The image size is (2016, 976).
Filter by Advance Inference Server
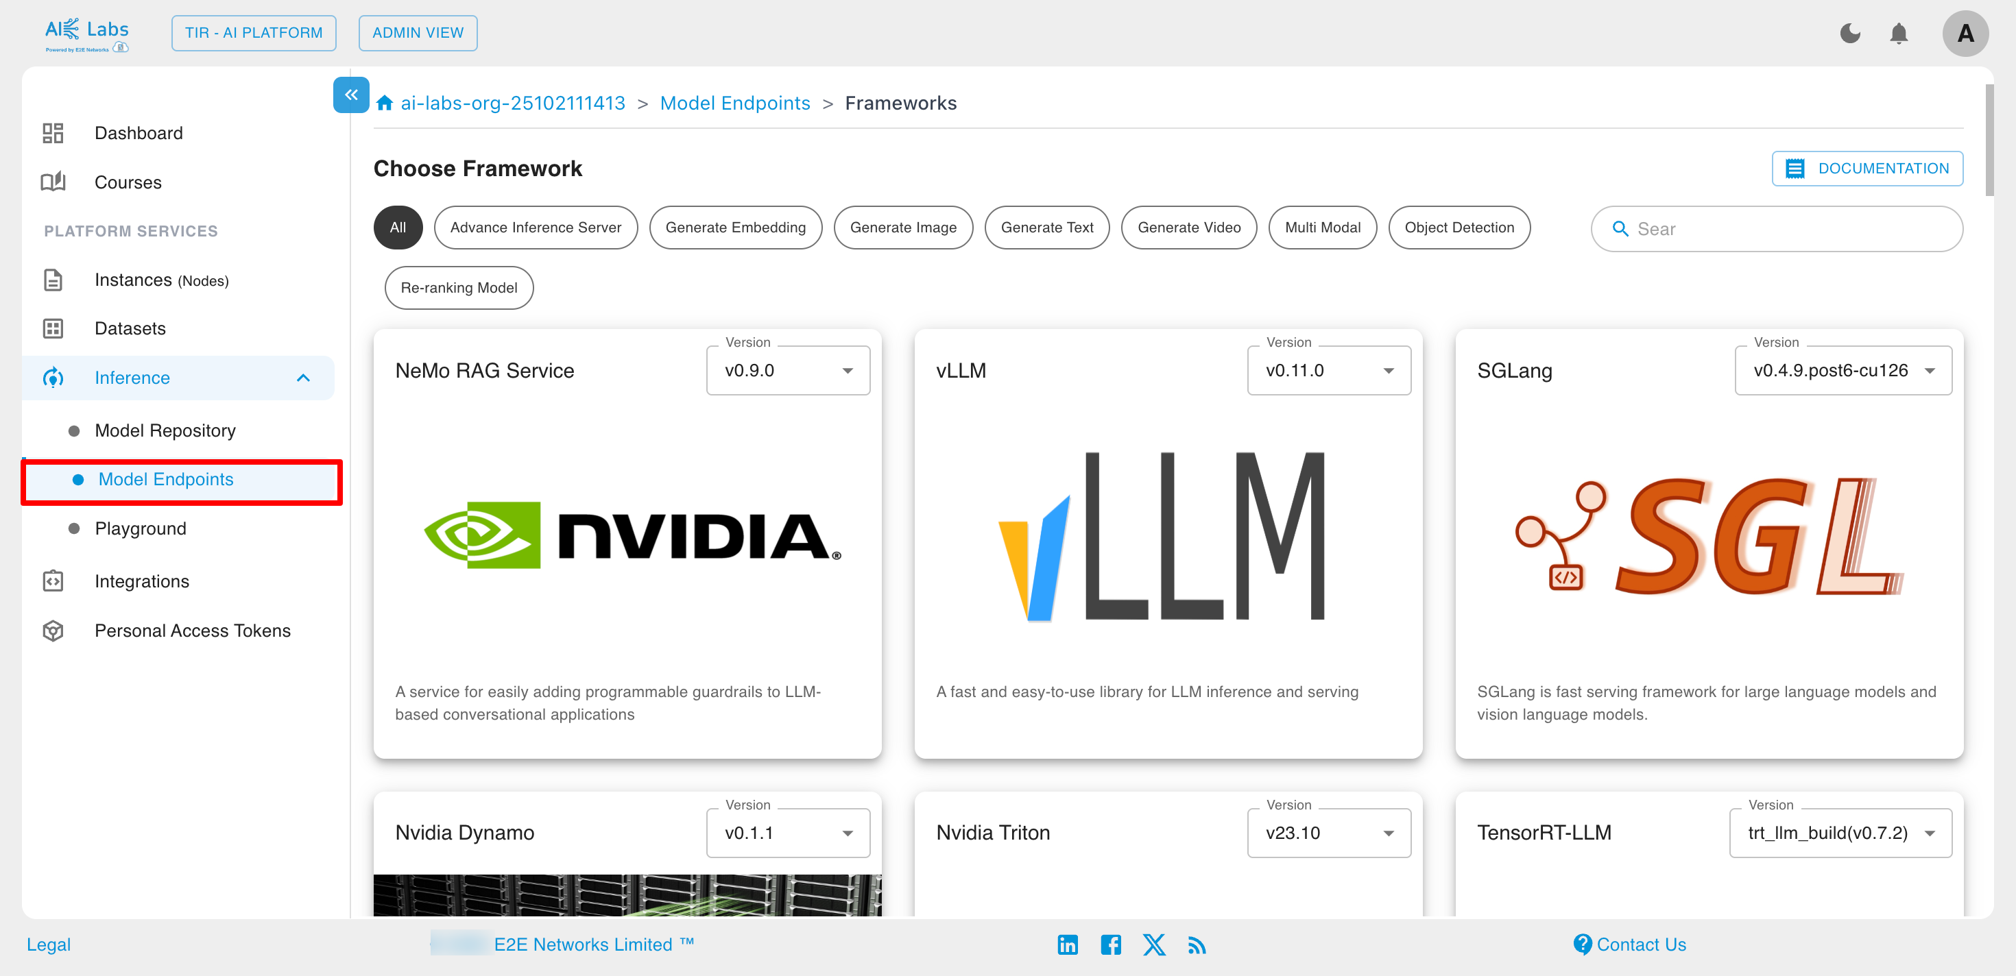point(536,228)
